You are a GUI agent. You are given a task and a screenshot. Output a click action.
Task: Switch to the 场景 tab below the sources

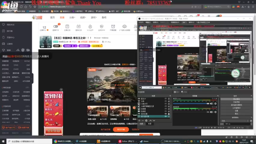[x=141, y=124]
